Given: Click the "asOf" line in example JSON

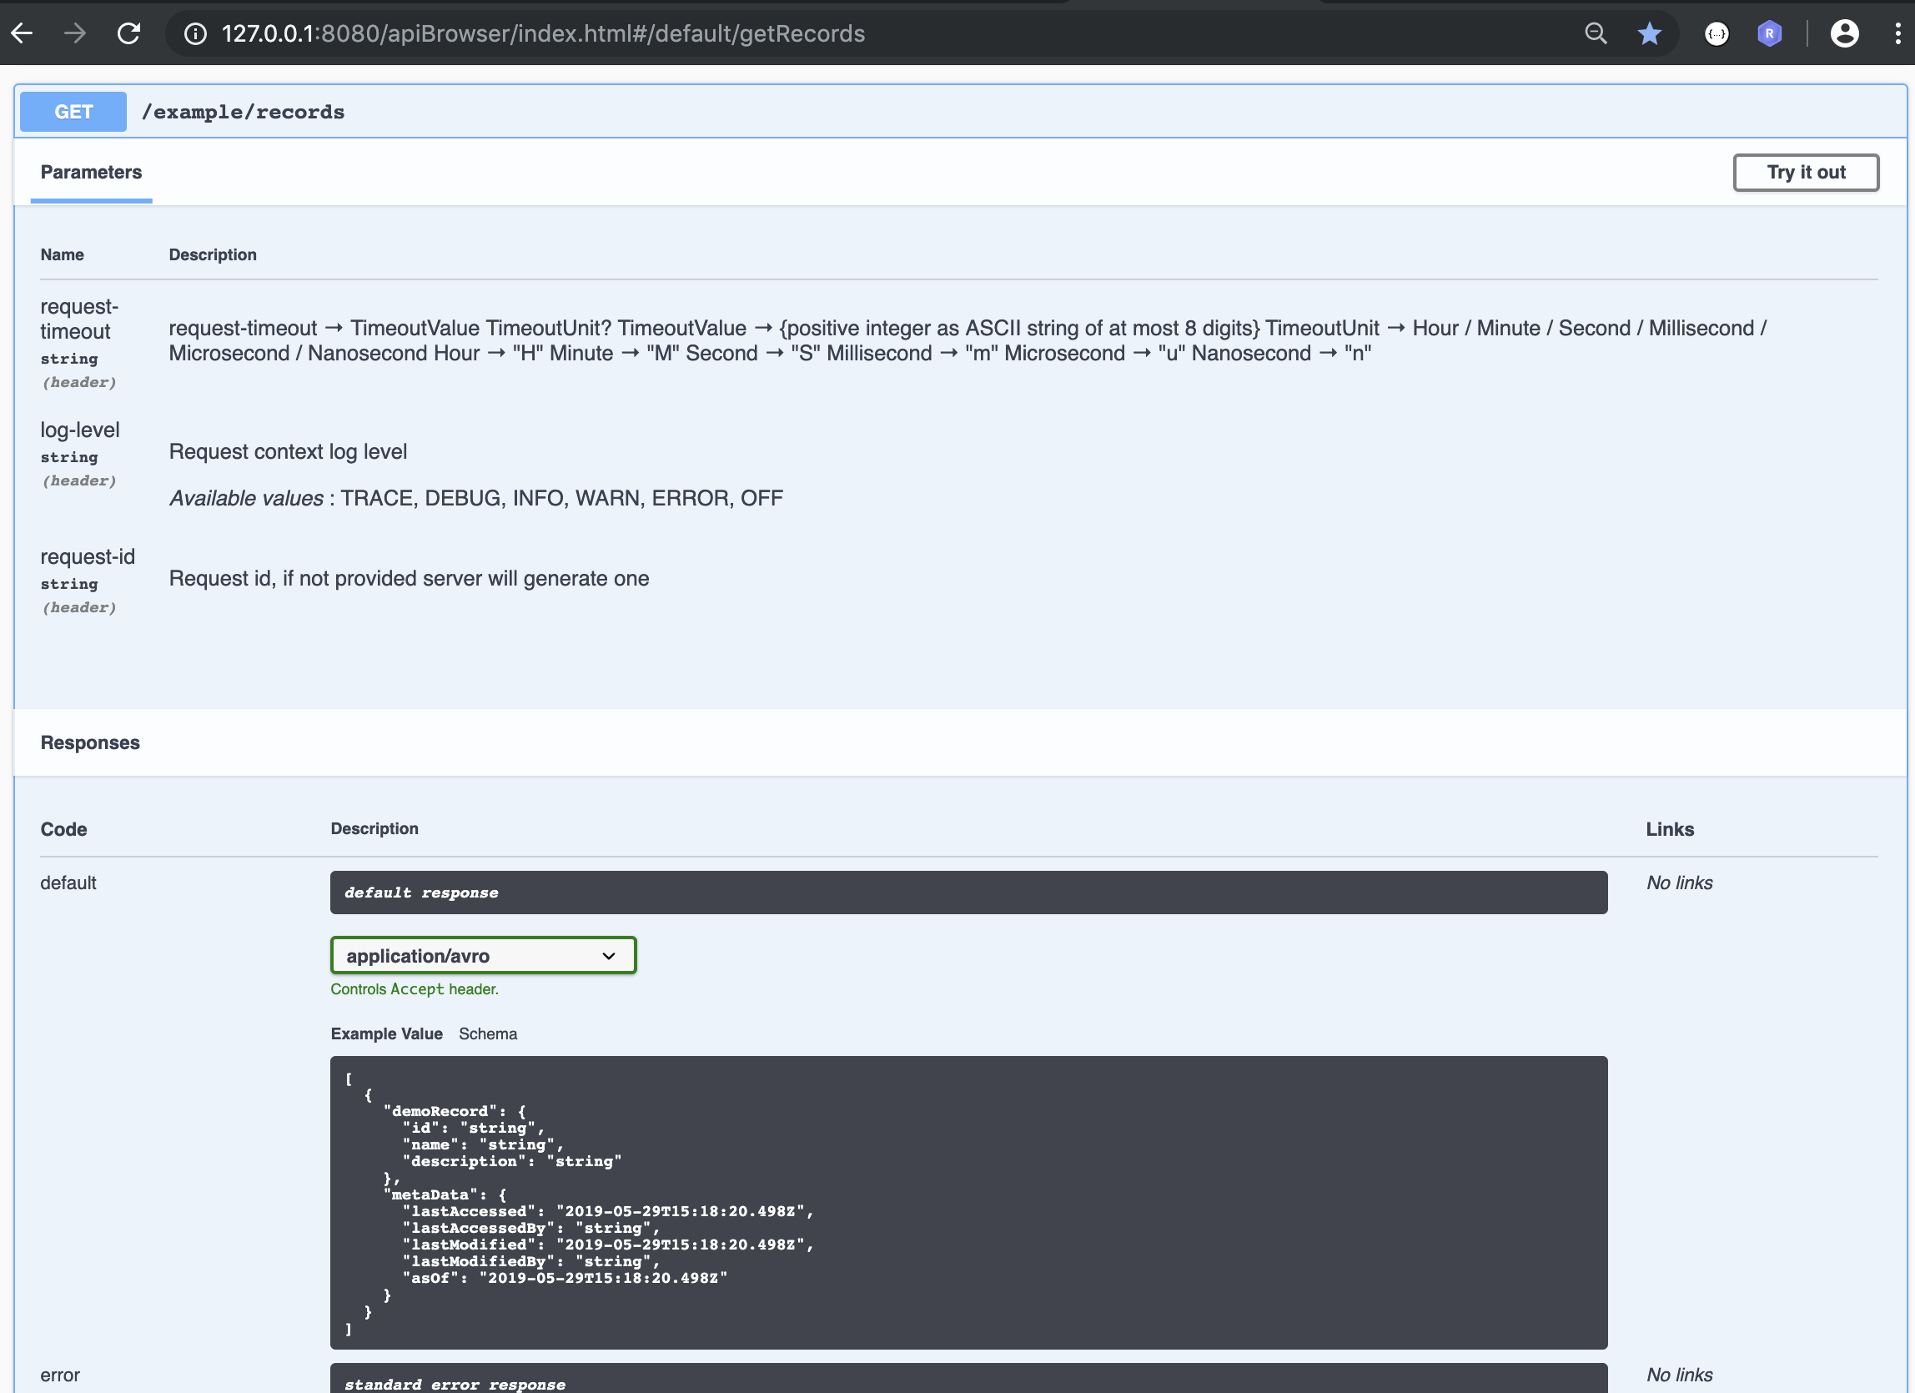Looking at the screenshot, I should pos(564,1277).
